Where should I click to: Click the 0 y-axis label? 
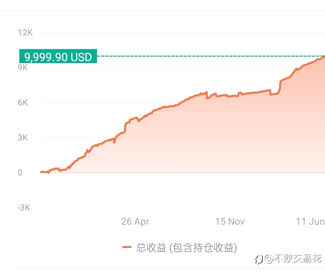[x=20, y=173]
